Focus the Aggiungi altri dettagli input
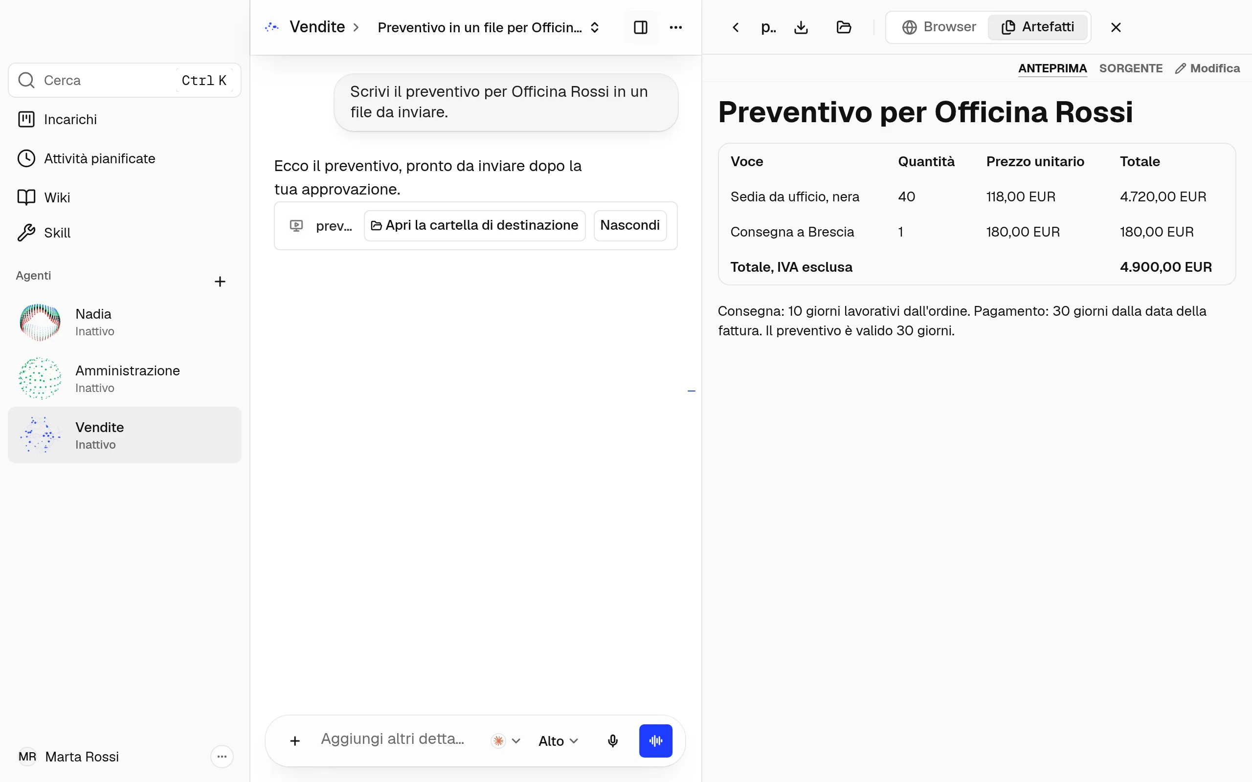 coord(393,739)
